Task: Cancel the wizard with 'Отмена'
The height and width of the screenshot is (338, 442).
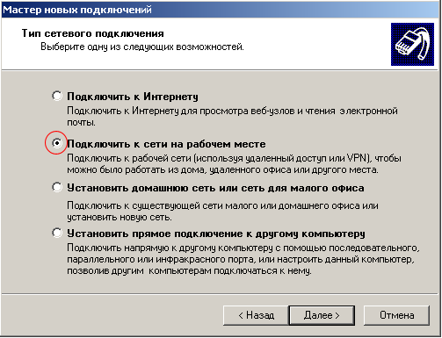Action: (x=396, y=315)
